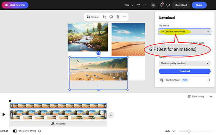Play the timeline preview

click(x=4, y=114)
